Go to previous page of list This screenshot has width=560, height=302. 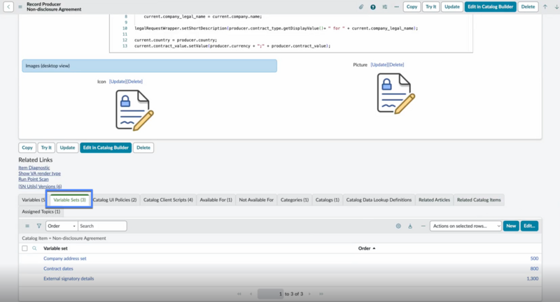point(251,294)
